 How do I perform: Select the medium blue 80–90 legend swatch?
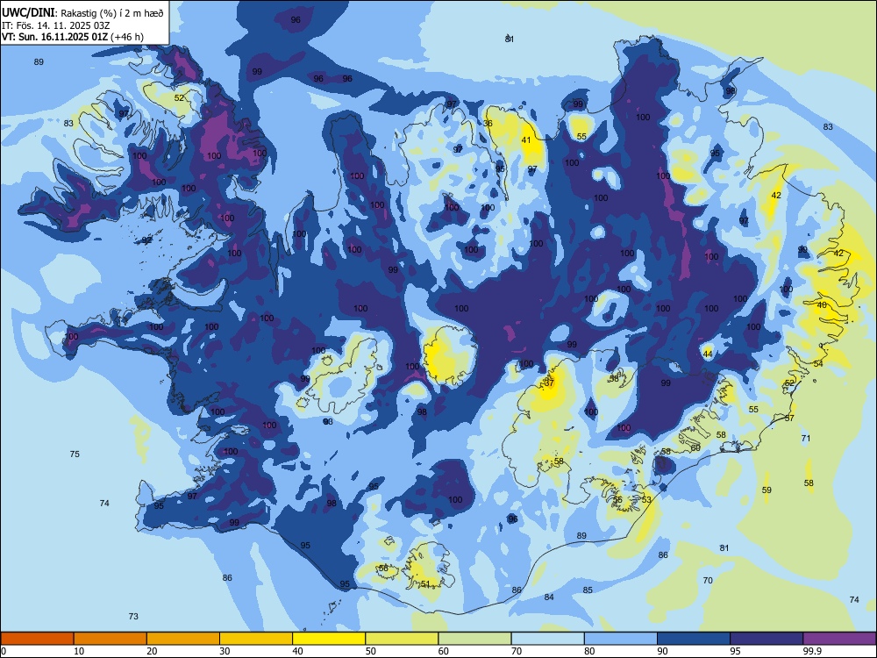(x=621, y=639)
